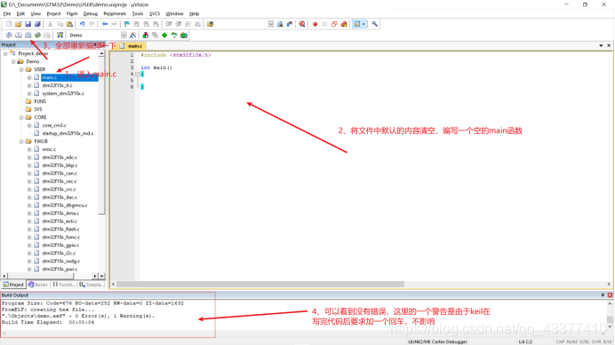
Task: Switch to the Templates panel tab
Action: click(92, 285)
